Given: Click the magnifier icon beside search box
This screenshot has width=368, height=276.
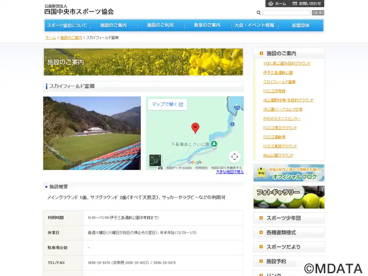Looking at the screenshot, I should pyautogui.click(x=259, y=13).
